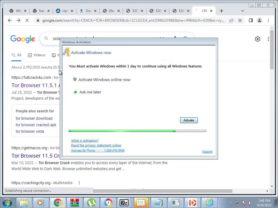The image size is (278, 208).
Task: Click the share icon in the address bar
Action: (x=231, y=21)
